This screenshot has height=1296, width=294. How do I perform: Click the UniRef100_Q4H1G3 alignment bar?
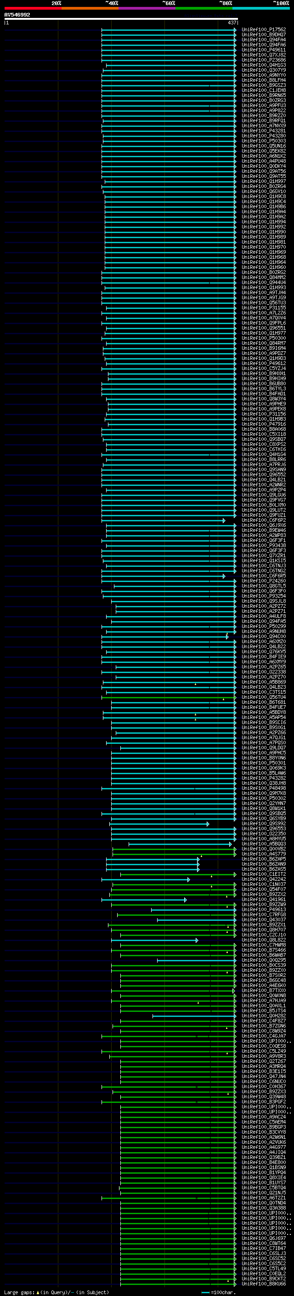(171, 65)
